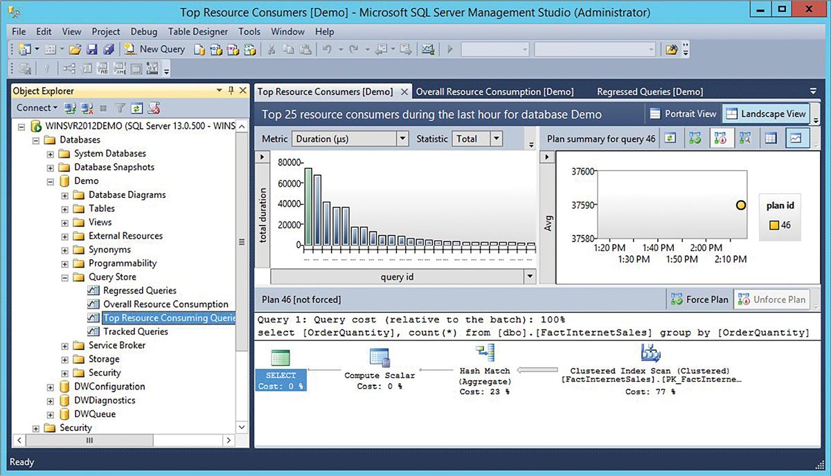Click the force plan checkmark icon in plan summary
The width and height of the screenshot is (831, 476).
[695, 138]
